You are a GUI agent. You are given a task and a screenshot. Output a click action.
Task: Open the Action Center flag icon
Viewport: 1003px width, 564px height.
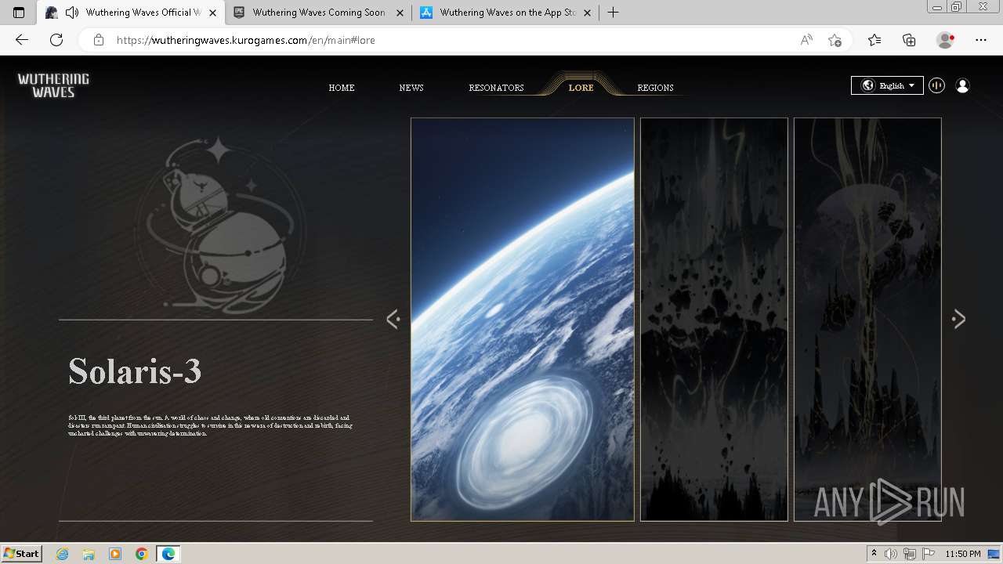coord(929,554)
